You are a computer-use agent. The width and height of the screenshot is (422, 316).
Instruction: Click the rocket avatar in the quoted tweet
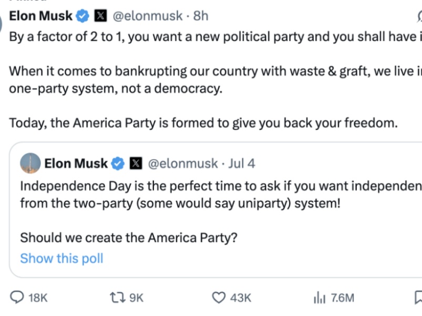tap(30, 163)
